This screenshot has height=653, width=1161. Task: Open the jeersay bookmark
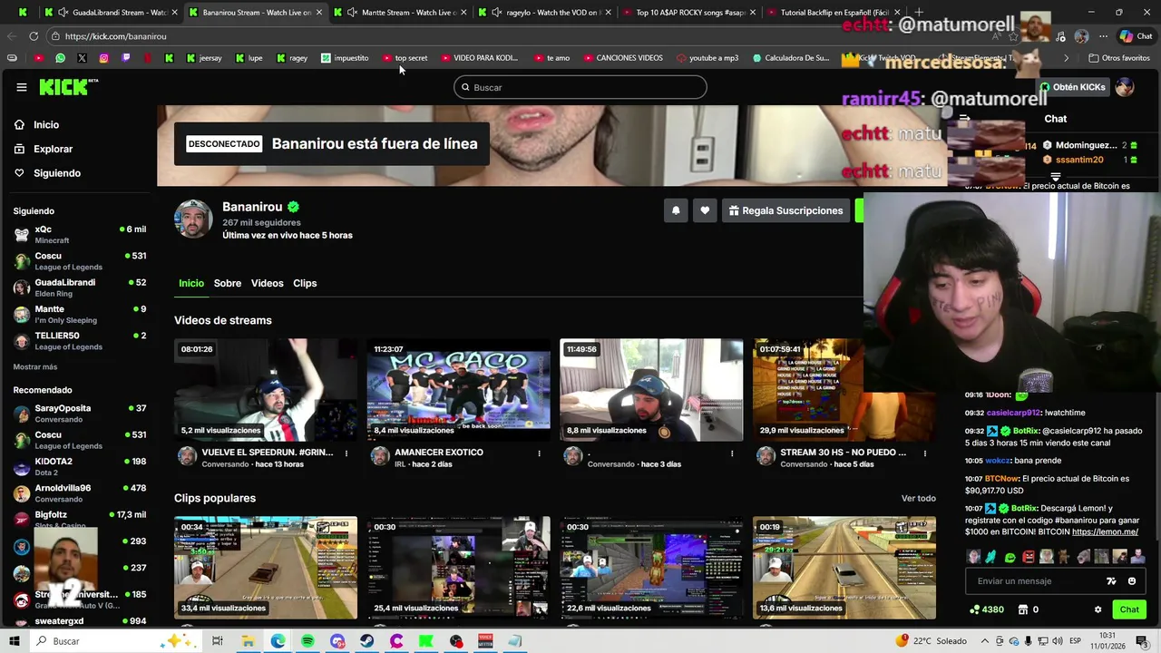(203, 58)
